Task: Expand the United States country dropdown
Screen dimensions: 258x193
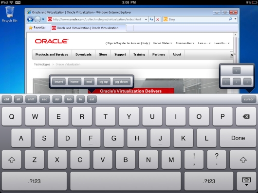Action: click(x=163, y=43)
